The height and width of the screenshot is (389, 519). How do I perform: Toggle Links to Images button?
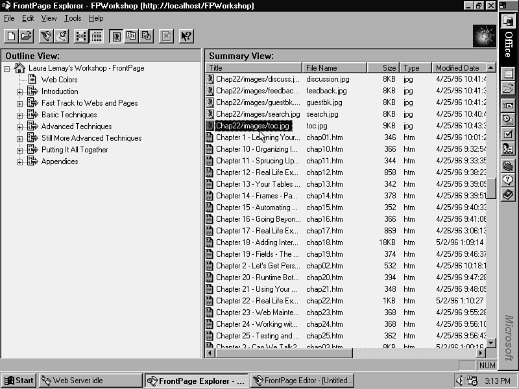116,36
